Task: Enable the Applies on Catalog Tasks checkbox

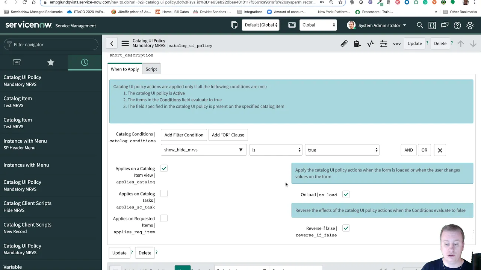Action: [x=164, y=193]
